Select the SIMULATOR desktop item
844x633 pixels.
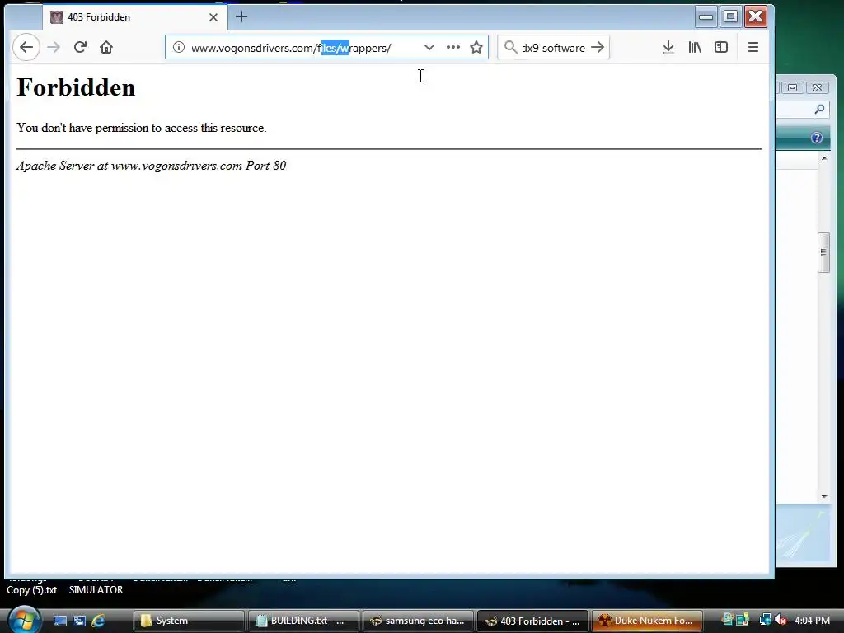pyautogui.click(x=96, y=590)
